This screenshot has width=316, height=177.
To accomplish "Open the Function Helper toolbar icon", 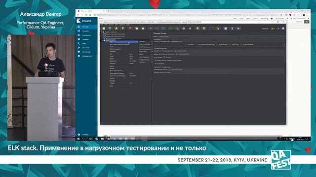I will tap(225, 29).
